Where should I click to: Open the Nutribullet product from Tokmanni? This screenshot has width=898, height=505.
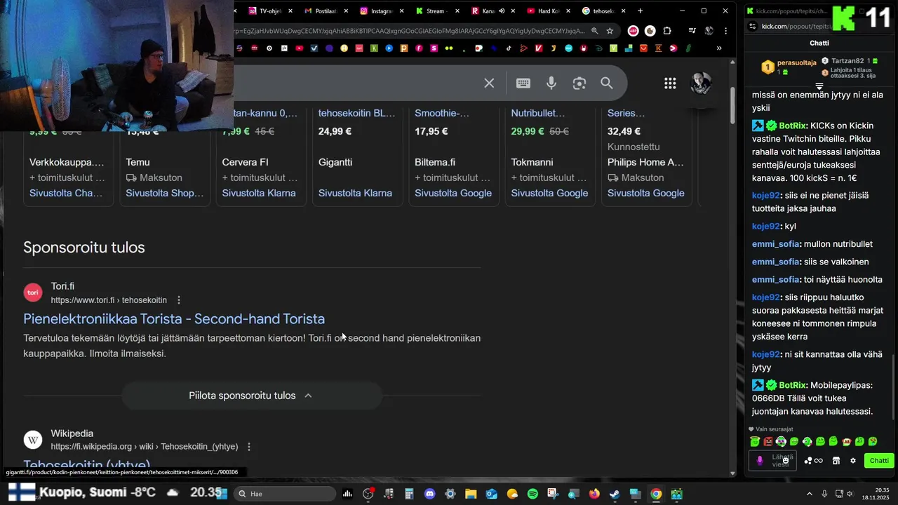point(538,113)
